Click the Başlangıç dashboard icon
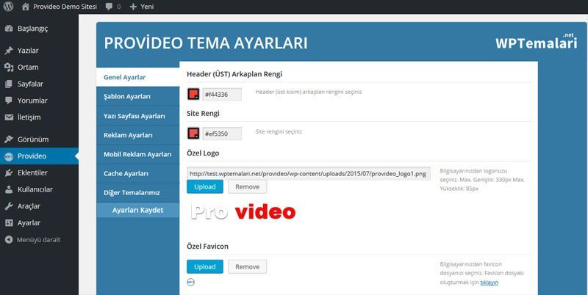 pos(9,29)
